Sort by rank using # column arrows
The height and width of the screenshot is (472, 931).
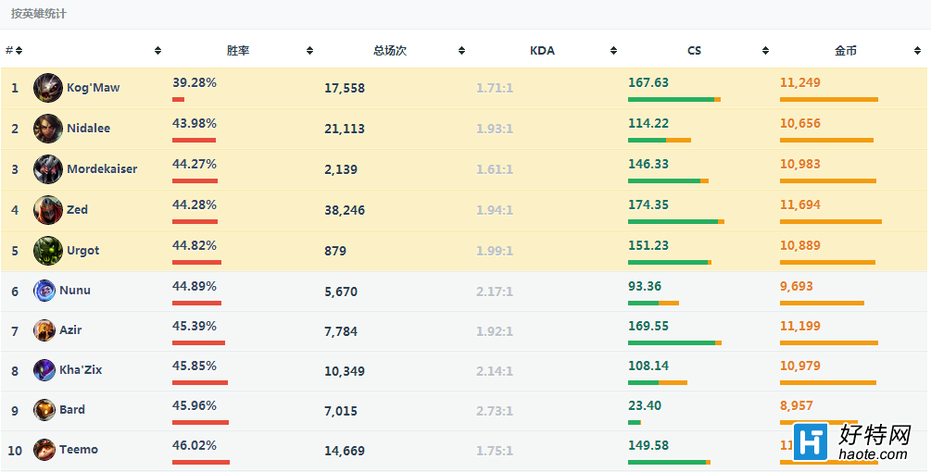[x=19, y=50]
